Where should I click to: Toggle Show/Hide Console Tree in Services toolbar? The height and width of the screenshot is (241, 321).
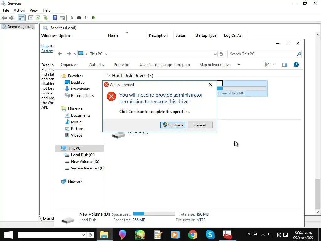[21, 18]
